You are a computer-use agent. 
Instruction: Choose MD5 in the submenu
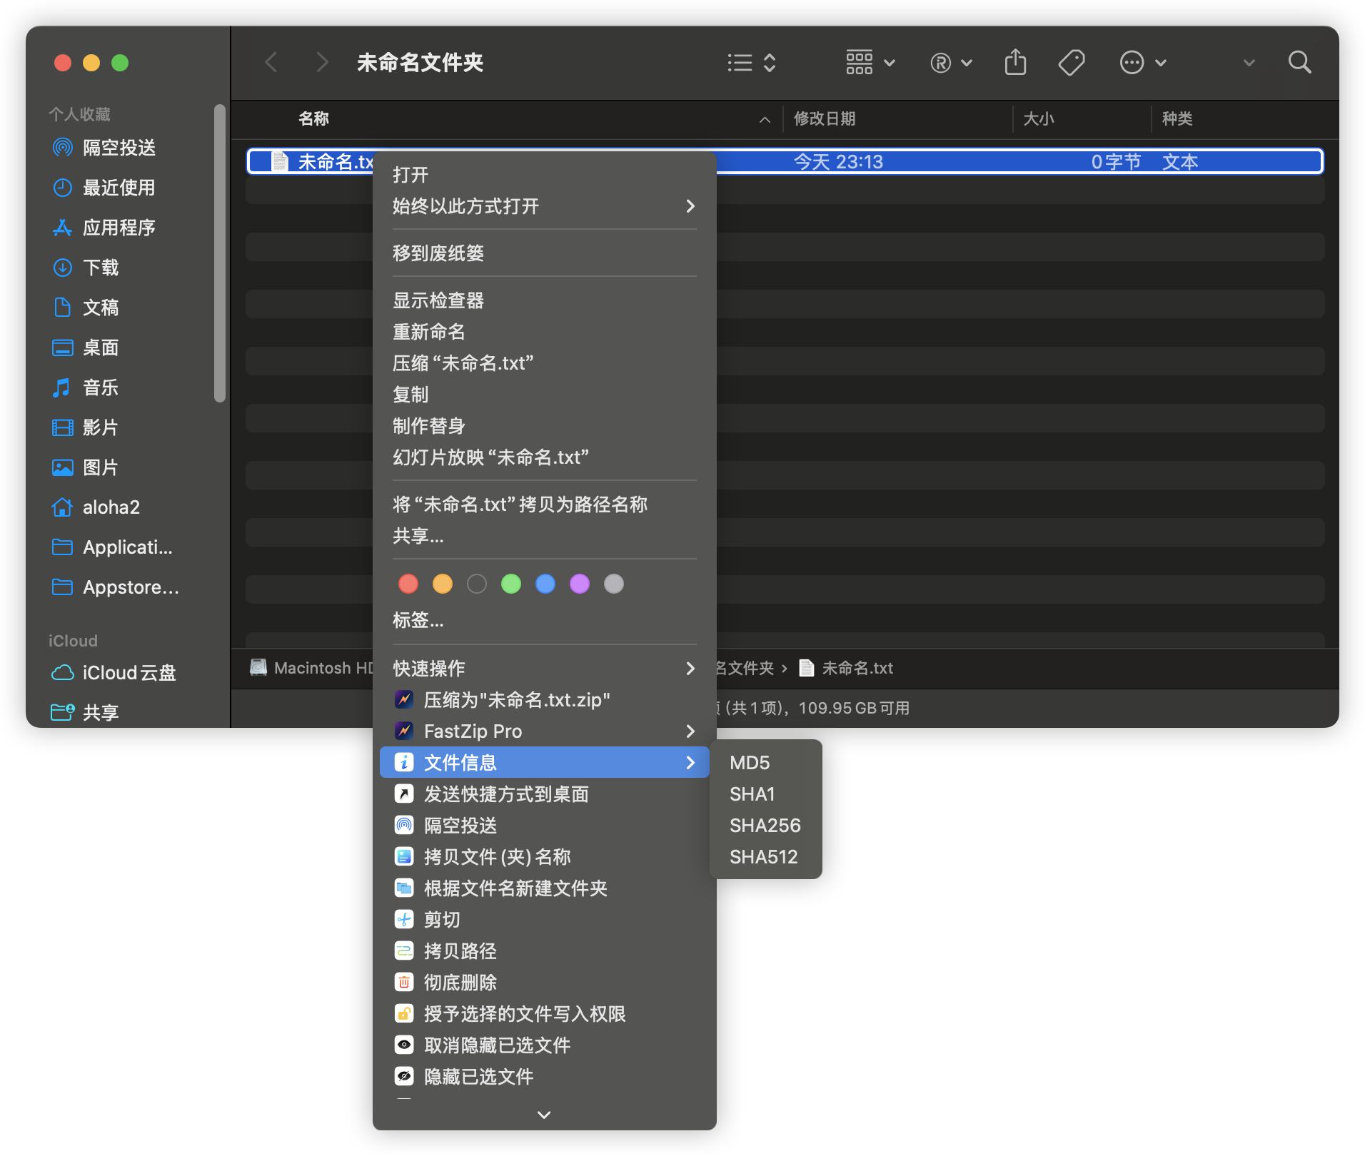(750, 763)
